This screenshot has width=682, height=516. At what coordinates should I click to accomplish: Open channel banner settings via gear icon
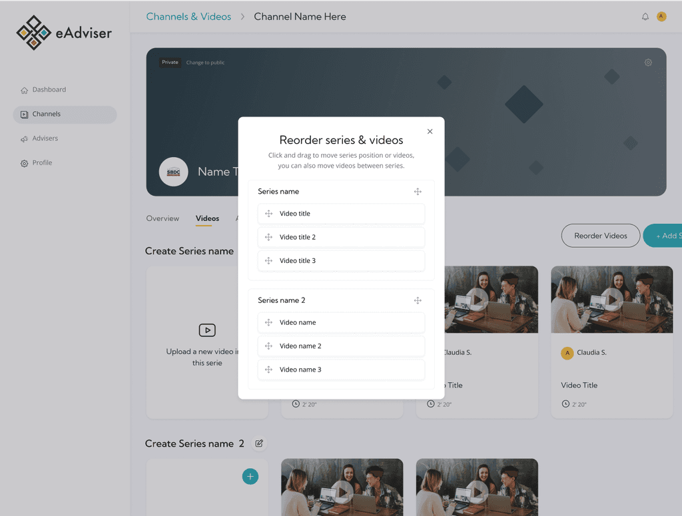(x=648, y=62)
